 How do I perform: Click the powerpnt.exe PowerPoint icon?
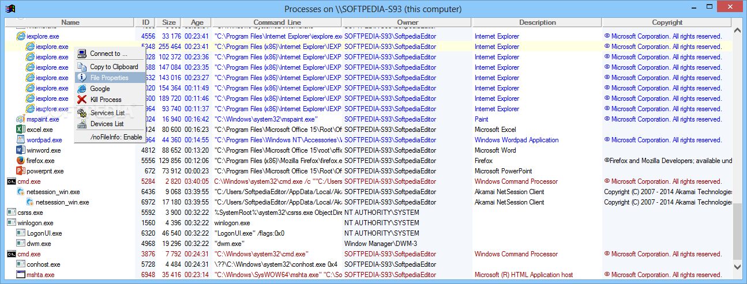click(x=21, y=171)
